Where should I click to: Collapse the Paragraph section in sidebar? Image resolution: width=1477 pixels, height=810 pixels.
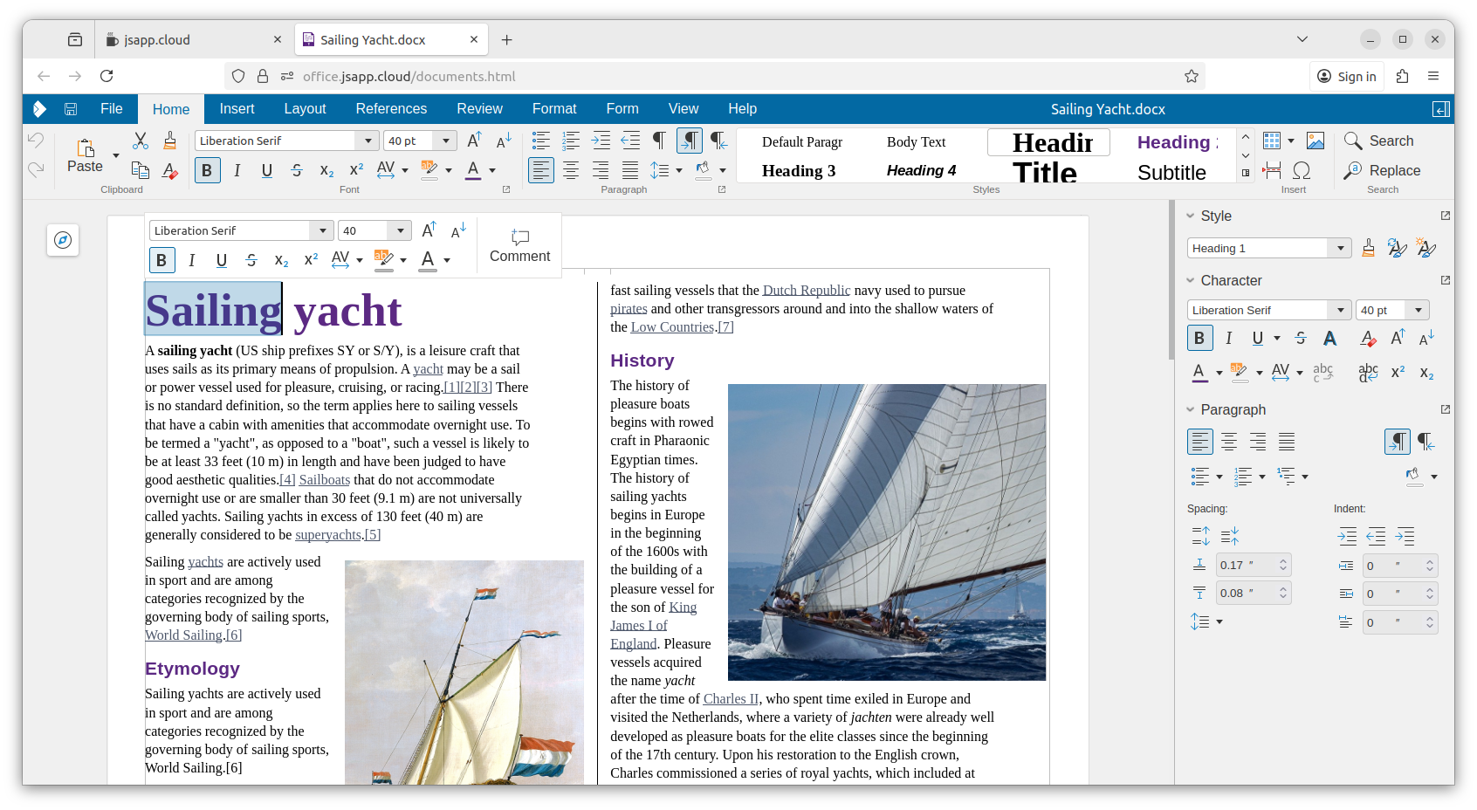[1191, 409]
